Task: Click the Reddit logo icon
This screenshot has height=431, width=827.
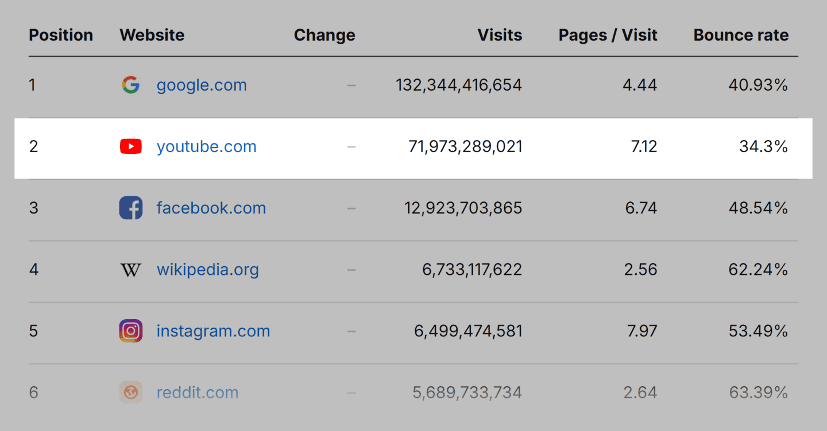Action: pyautogui.click(x=131, y=393)
